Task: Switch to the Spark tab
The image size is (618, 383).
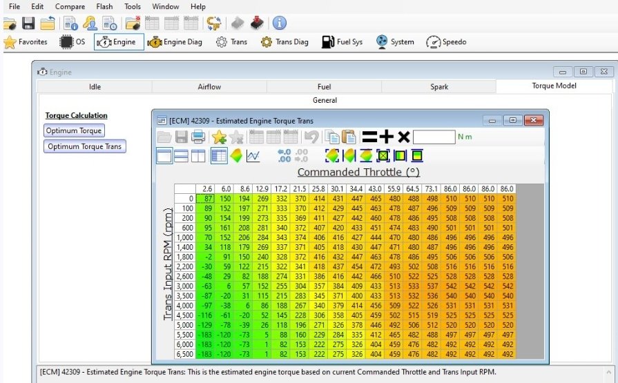Action: coord(439,87)
